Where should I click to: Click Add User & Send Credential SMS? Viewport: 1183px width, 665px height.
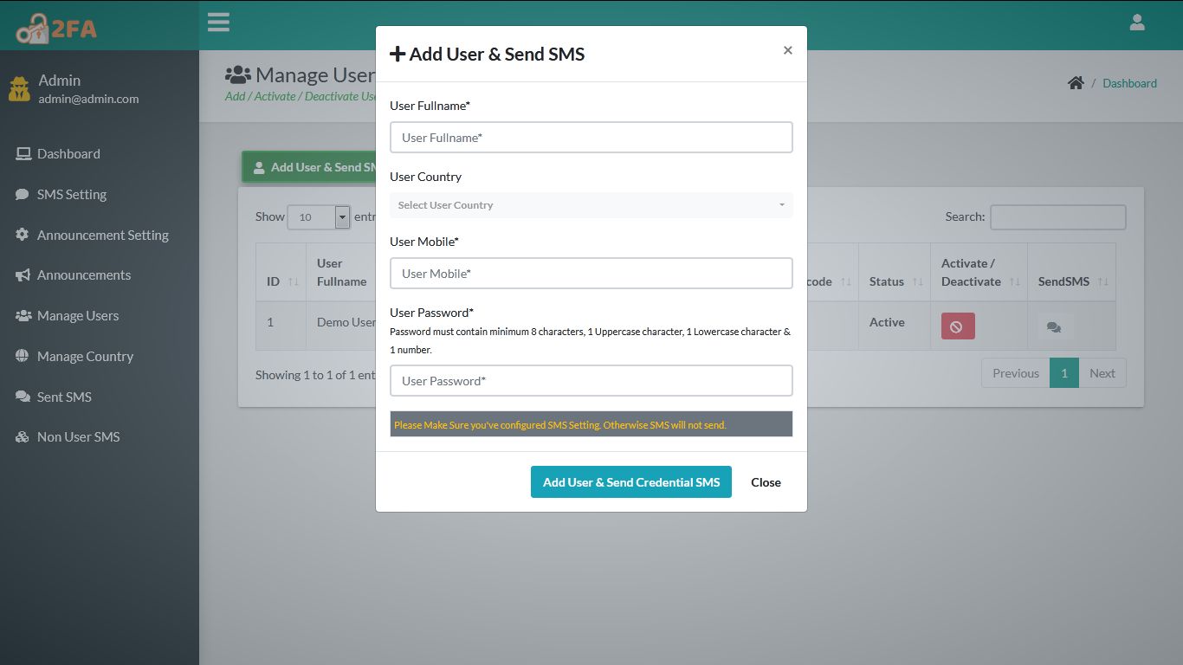pos(630,481)
